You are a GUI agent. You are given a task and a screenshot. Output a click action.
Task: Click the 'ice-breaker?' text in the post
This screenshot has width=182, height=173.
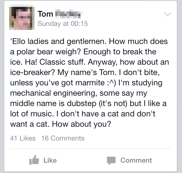click(32, 72)
